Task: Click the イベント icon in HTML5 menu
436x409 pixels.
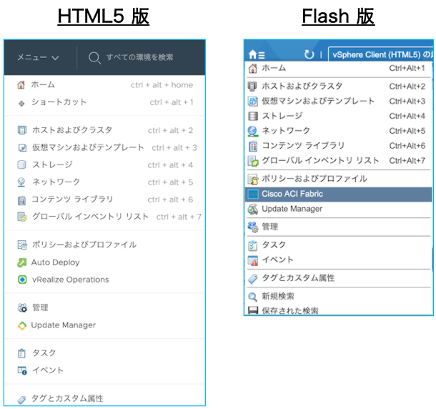Action: pyautogui.click(x=22, y=370)
